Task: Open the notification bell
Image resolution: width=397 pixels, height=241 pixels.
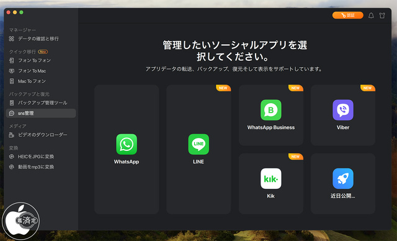Action: [371, 16]
